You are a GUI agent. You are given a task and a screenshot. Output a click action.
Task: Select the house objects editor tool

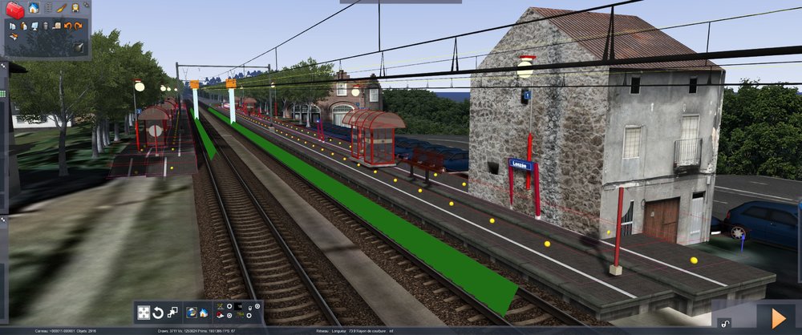[34, 8]
